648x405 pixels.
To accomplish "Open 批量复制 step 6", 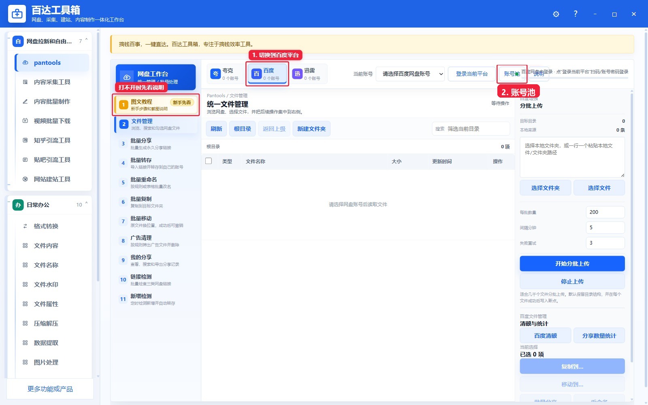I will pos(156,202).
